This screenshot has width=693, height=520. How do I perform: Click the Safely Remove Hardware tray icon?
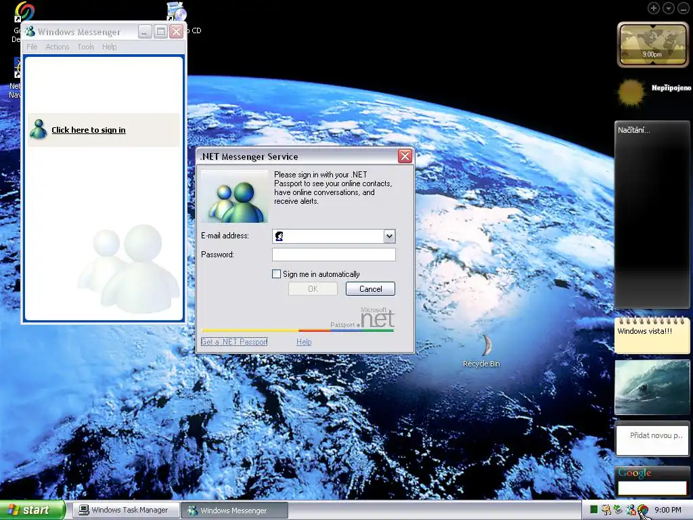tap(618, 510)
